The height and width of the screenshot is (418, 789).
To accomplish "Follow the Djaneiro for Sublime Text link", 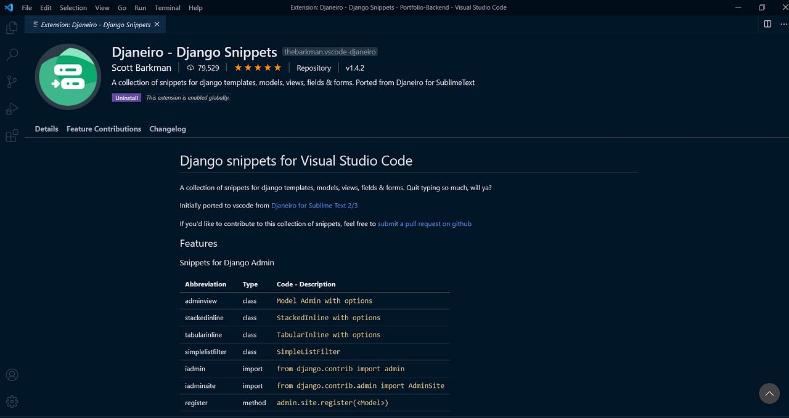I will (x=314, y=205).
